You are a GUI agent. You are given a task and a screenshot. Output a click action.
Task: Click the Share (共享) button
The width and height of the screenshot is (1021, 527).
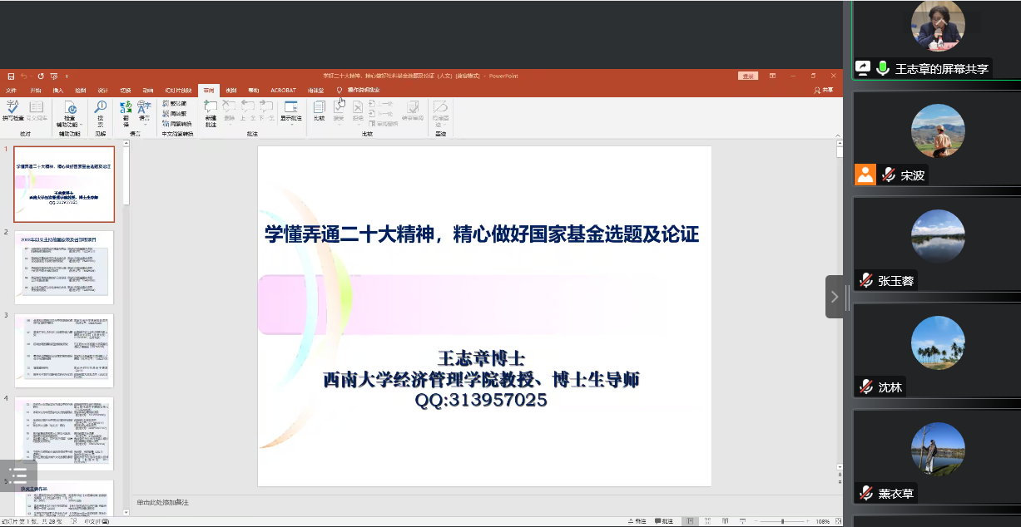coord(822,90)
